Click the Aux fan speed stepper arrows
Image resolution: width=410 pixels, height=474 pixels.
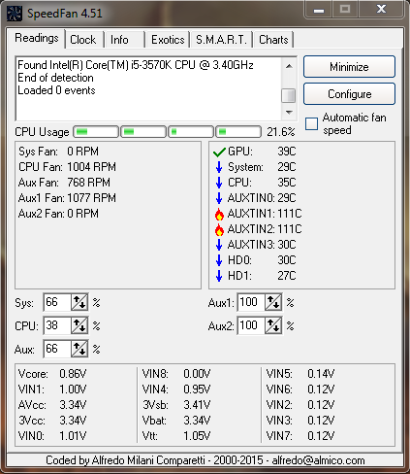point(79,349)
